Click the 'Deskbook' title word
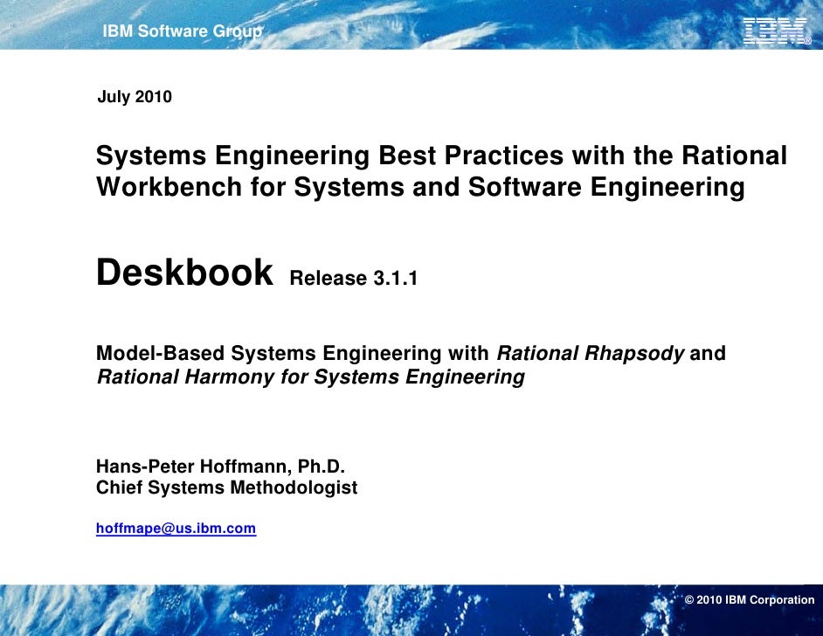Screen dimensions: 823x636 pyautogui.click(x=184, y=273)
